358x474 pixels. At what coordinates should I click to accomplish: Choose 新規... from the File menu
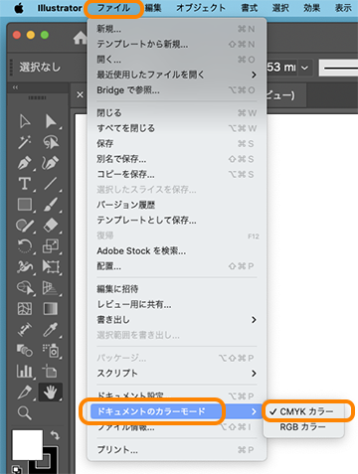[176, 29]
